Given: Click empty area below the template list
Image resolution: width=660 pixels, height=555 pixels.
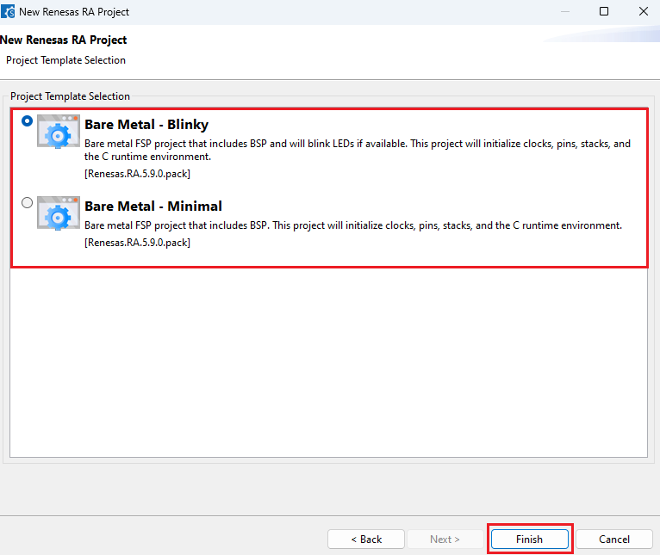Looking at the screenshot, I should (327, 361).
